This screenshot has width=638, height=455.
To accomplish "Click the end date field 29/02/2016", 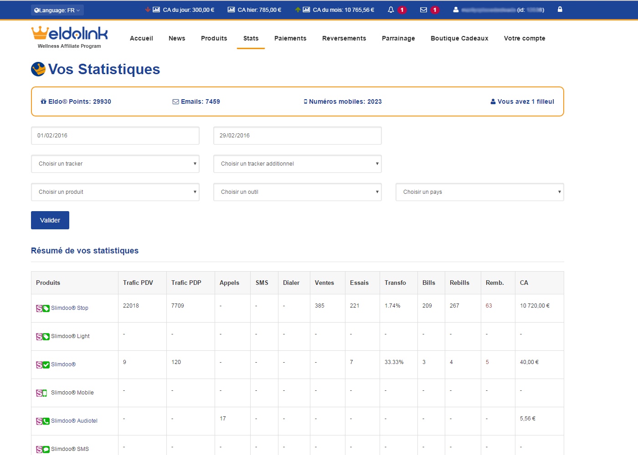I will 298,136.
